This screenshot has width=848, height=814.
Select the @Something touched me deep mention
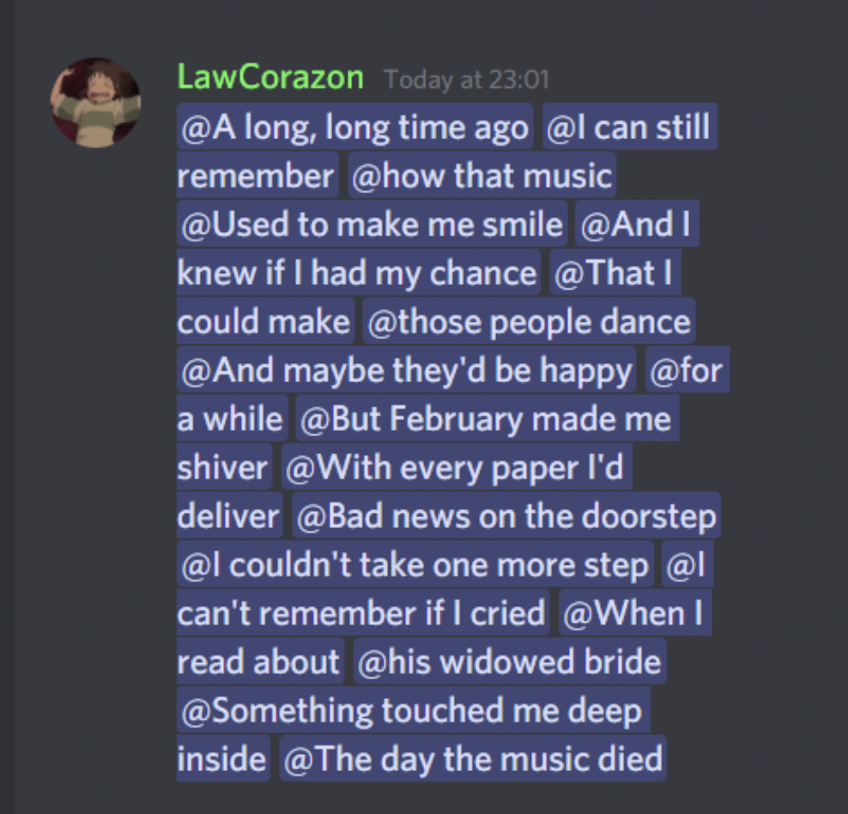pos(413,711)
